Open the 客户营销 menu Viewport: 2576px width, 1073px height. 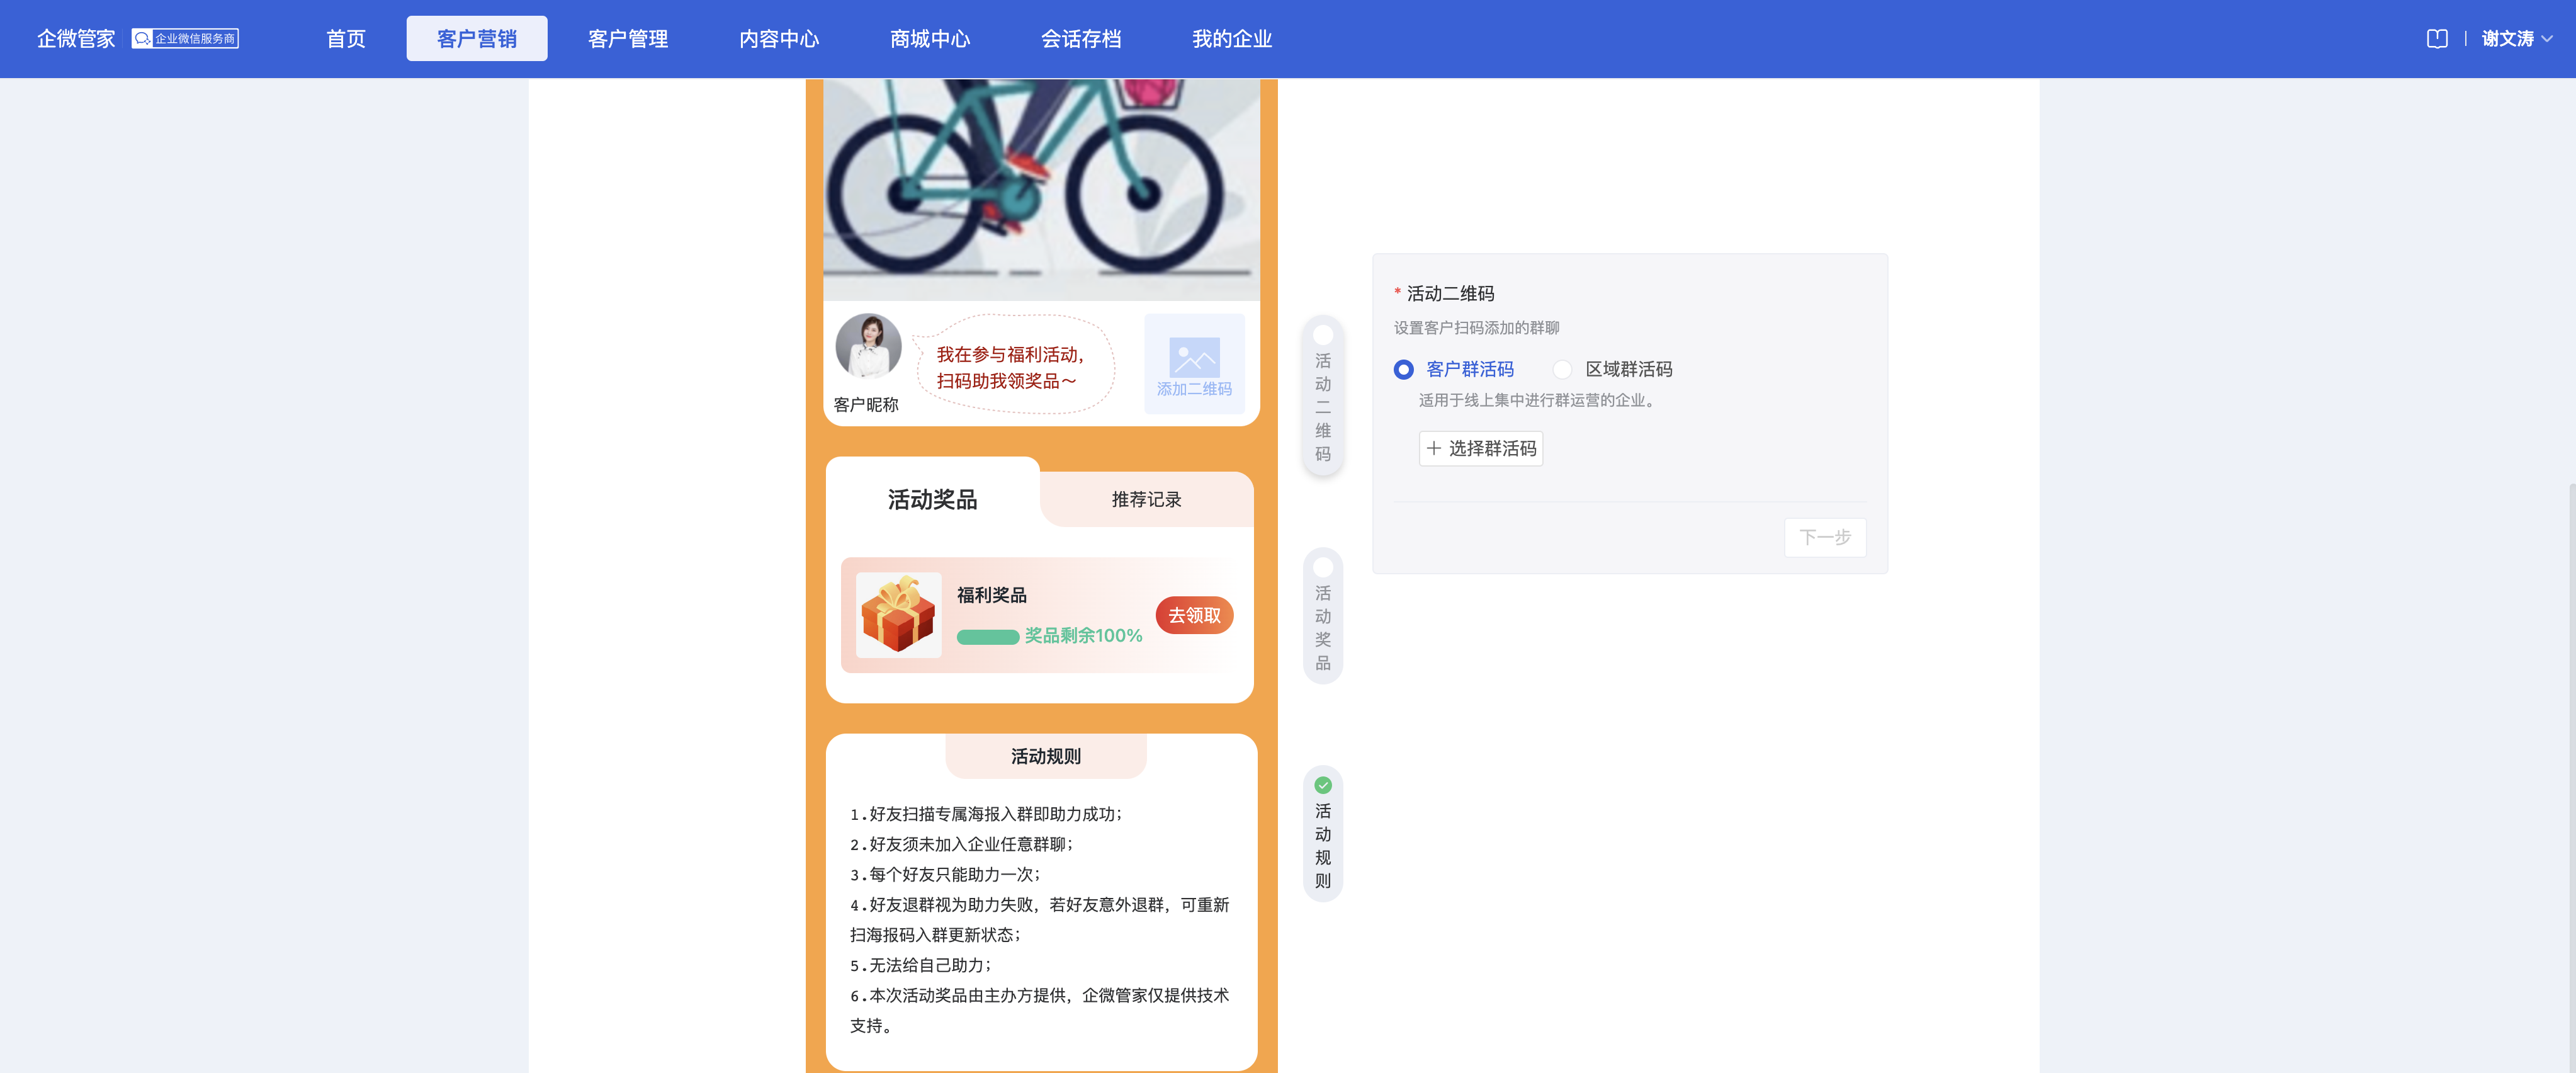(477, 39)
